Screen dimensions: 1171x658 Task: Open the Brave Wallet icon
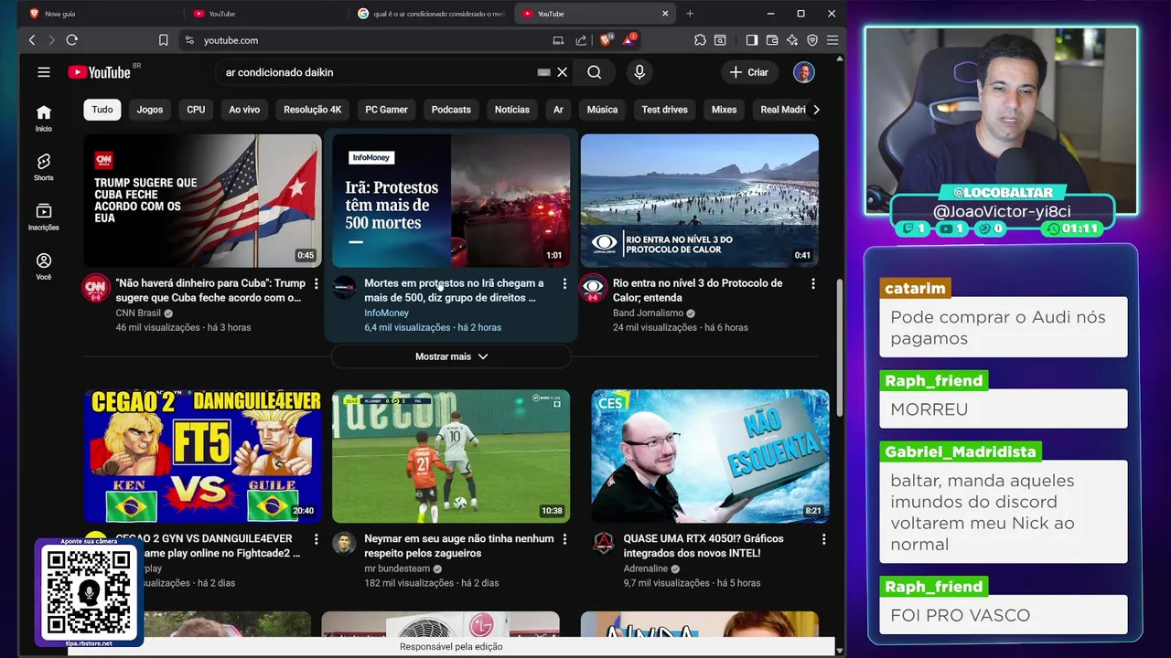coord(772,40)
